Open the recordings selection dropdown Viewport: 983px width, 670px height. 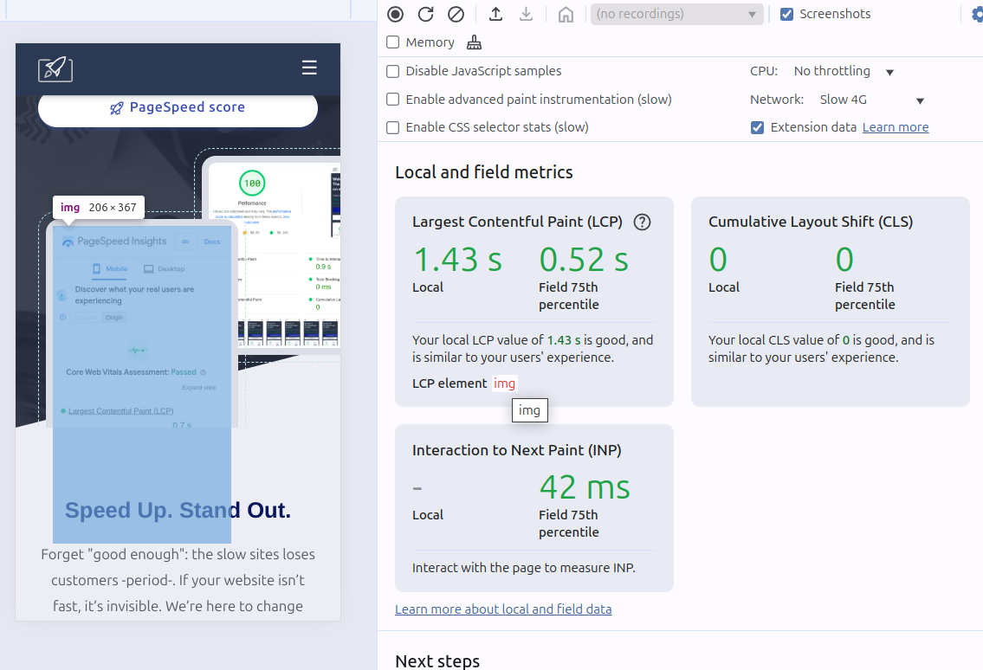[x=676, y=14]
